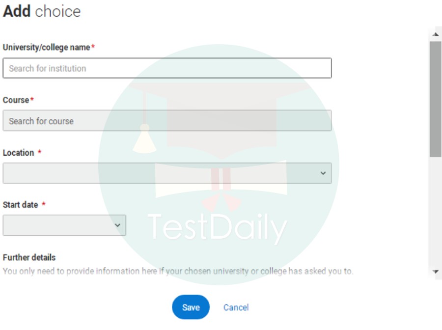The height and width of the screenshot is (330, 442).
Task: Click the Location field label
Action: (19, 153)
